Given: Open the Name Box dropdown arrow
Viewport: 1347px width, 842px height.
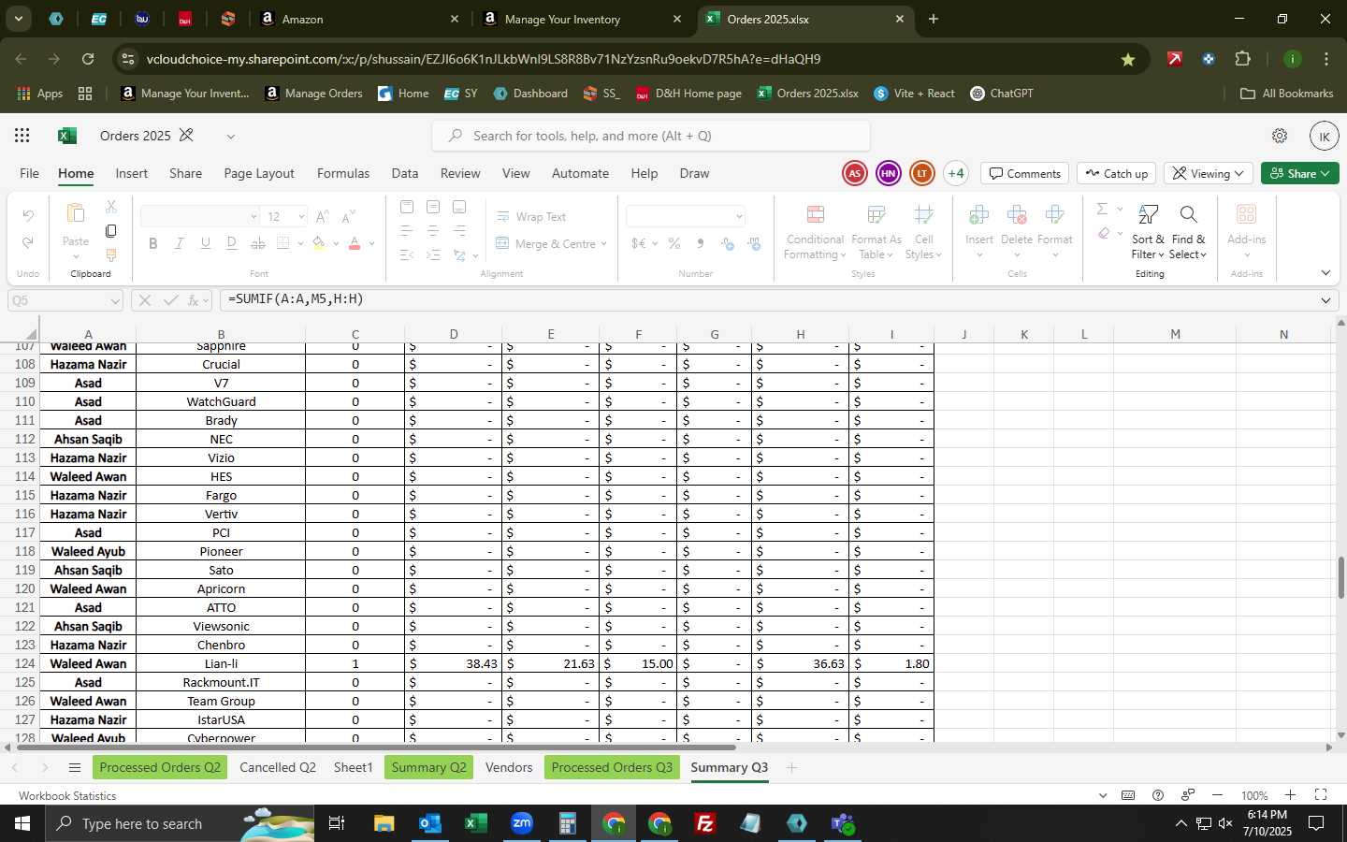Looking at the screenshot, I should coord(115,300).
